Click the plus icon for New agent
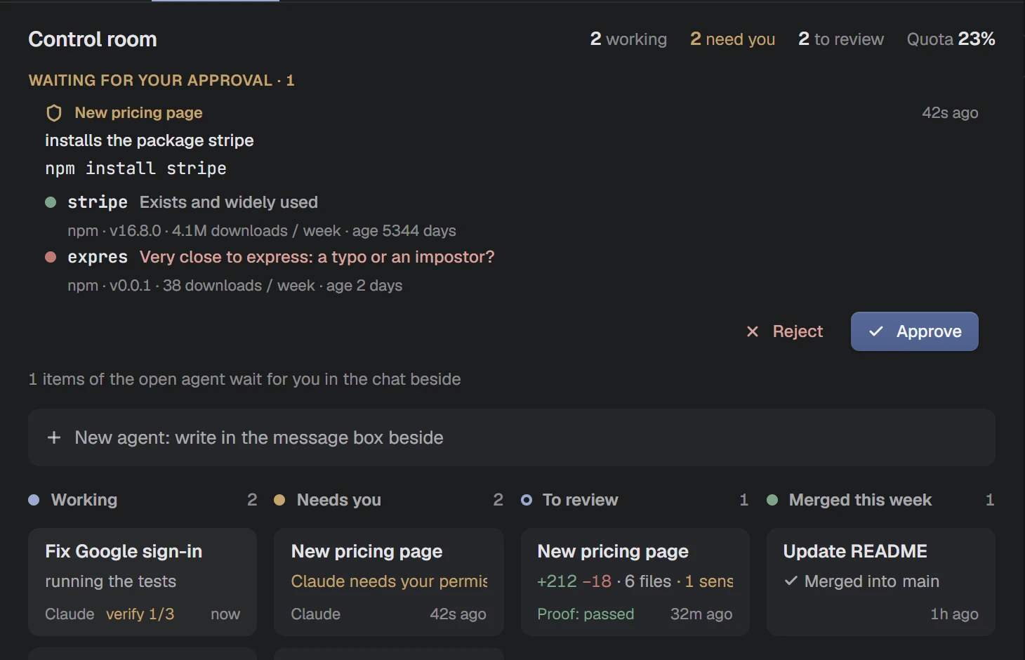This screenshot has width=1025, height=660. (x=54, y=437)
